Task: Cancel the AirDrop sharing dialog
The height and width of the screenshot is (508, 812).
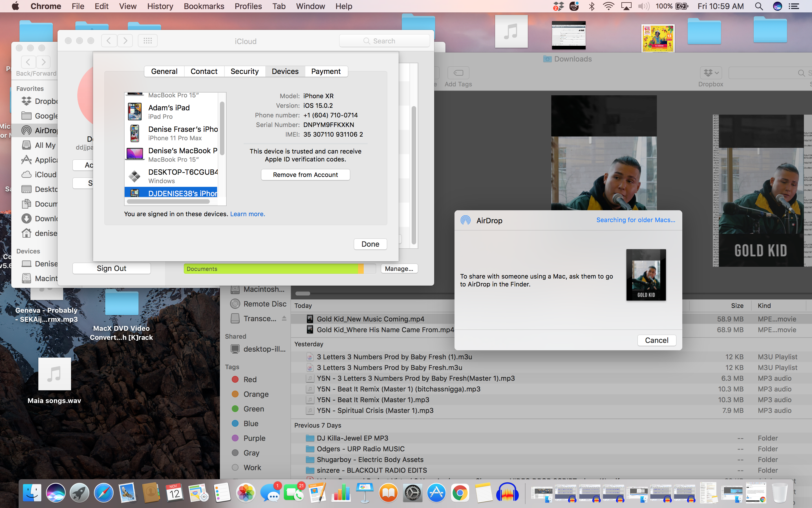Action: [x=656, y=340]
